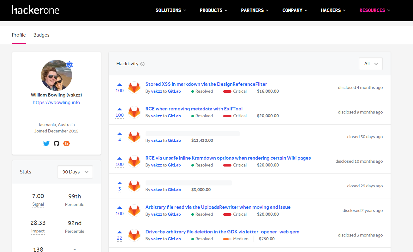The height and width of the screenshot is (252, 413).
Task: Upvote the RCE with ExifTool report
Action: (x=120, y=109)
